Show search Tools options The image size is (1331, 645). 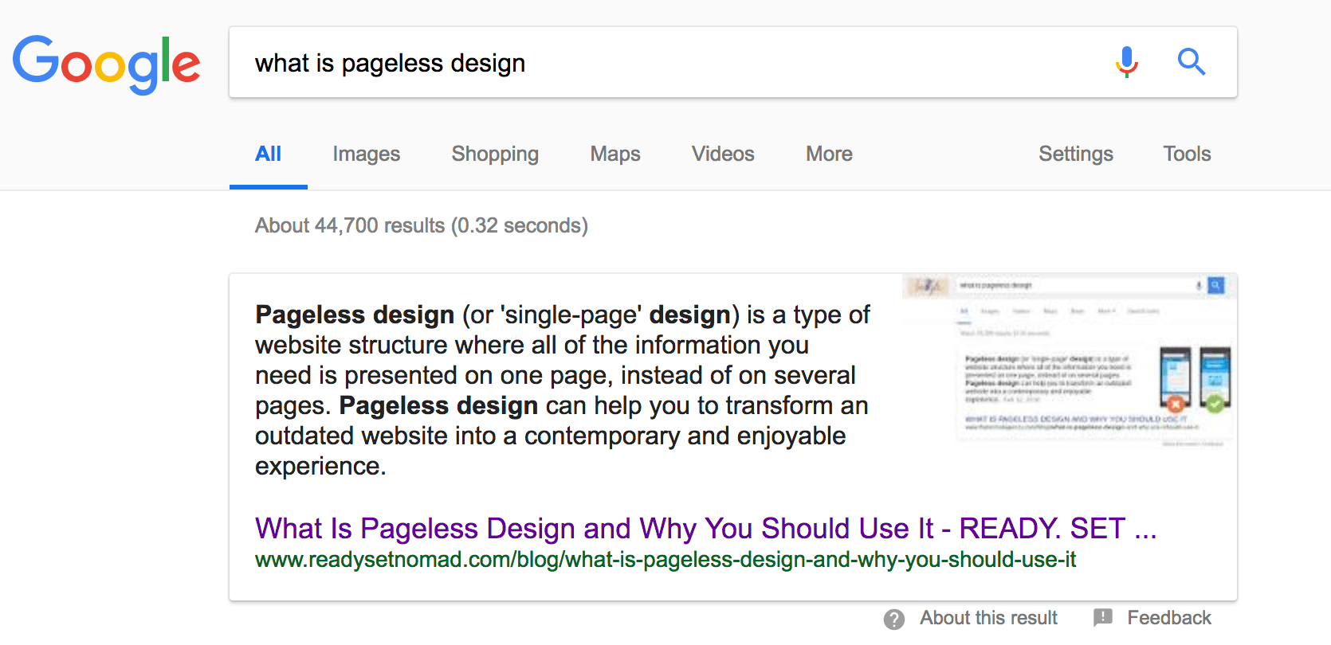point(1187,154)
